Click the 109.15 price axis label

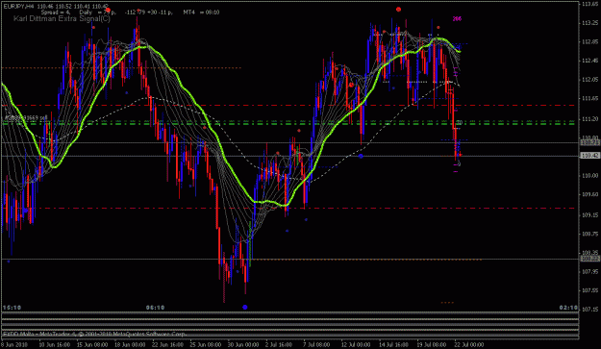[589, 215]
